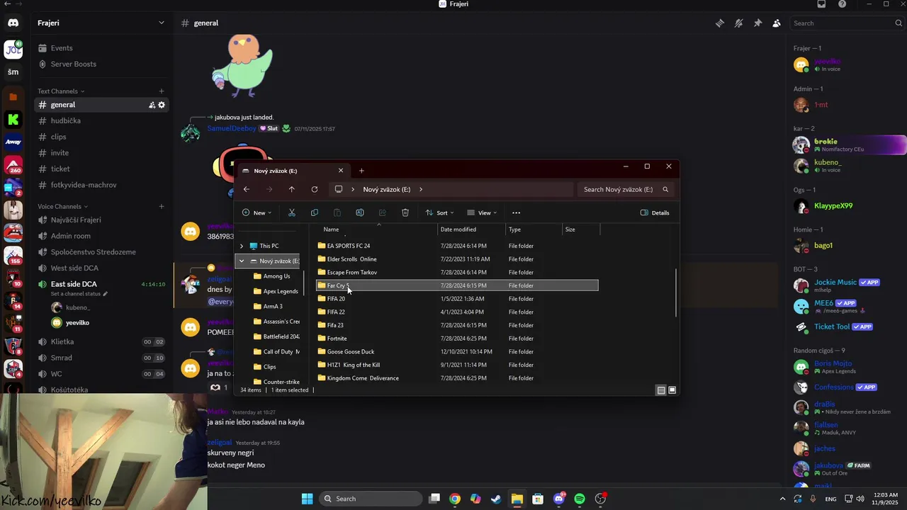The width and height of the screenshot is (907, 510).
Task: Open Discord direct messages home icon
Action: point(13,23)
